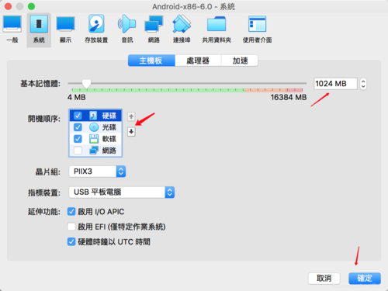
Task: Open the 音訊 (Audio) settings icon
Action: (x=127, y=29)
